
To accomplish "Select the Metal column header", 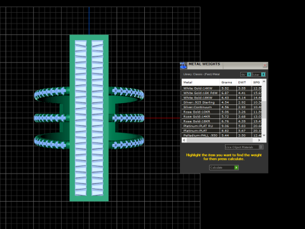I will (x=201, y=82).
